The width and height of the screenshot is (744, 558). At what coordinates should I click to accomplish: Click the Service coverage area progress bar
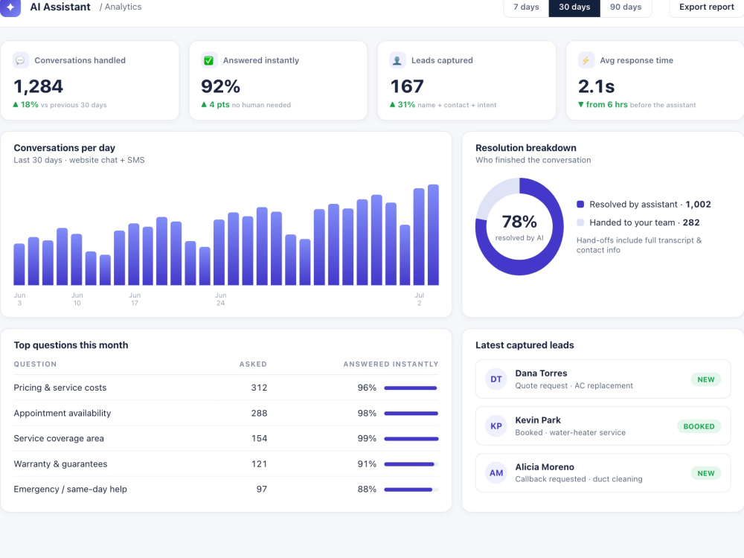point(411,439)
